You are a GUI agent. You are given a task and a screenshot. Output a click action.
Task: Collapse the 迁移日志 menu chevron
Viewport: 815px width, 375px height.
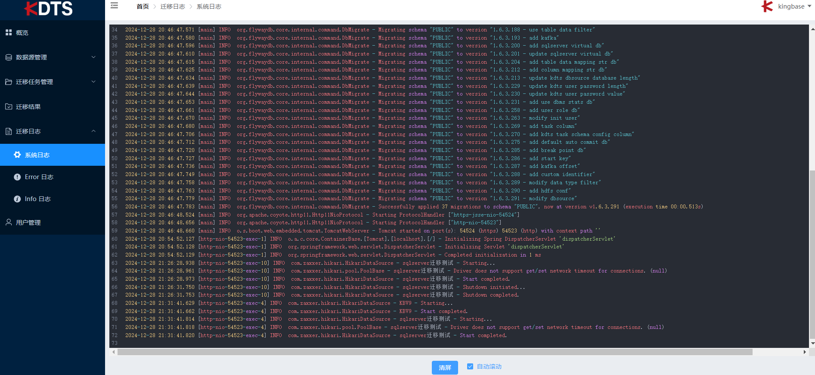coord(93,131)
